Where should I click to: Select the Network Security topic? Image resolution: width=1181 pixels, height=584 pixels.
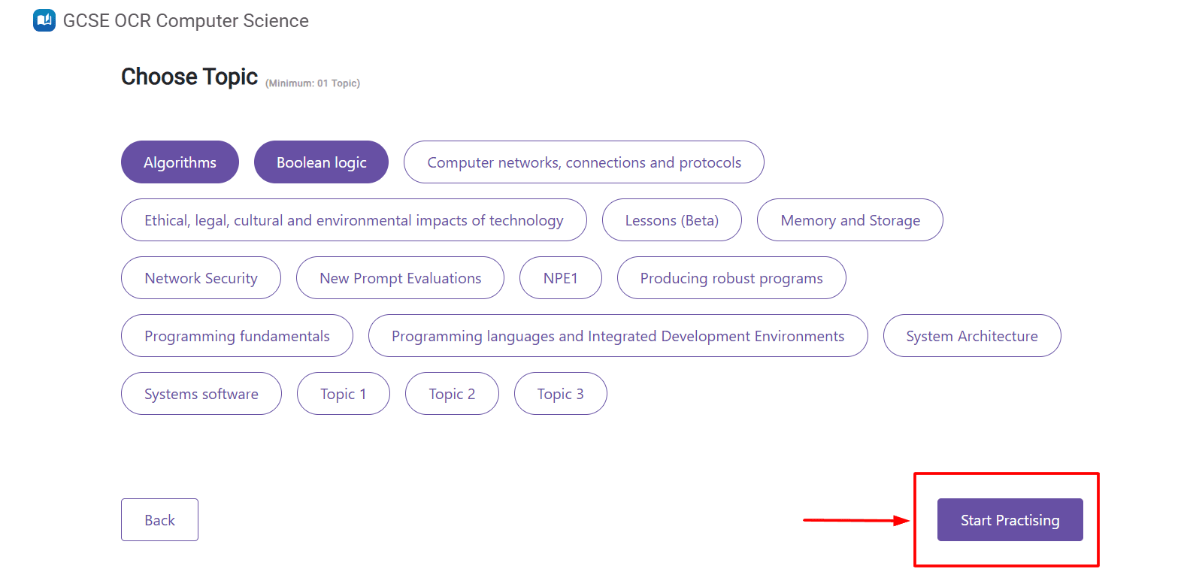tap(201, 278)
